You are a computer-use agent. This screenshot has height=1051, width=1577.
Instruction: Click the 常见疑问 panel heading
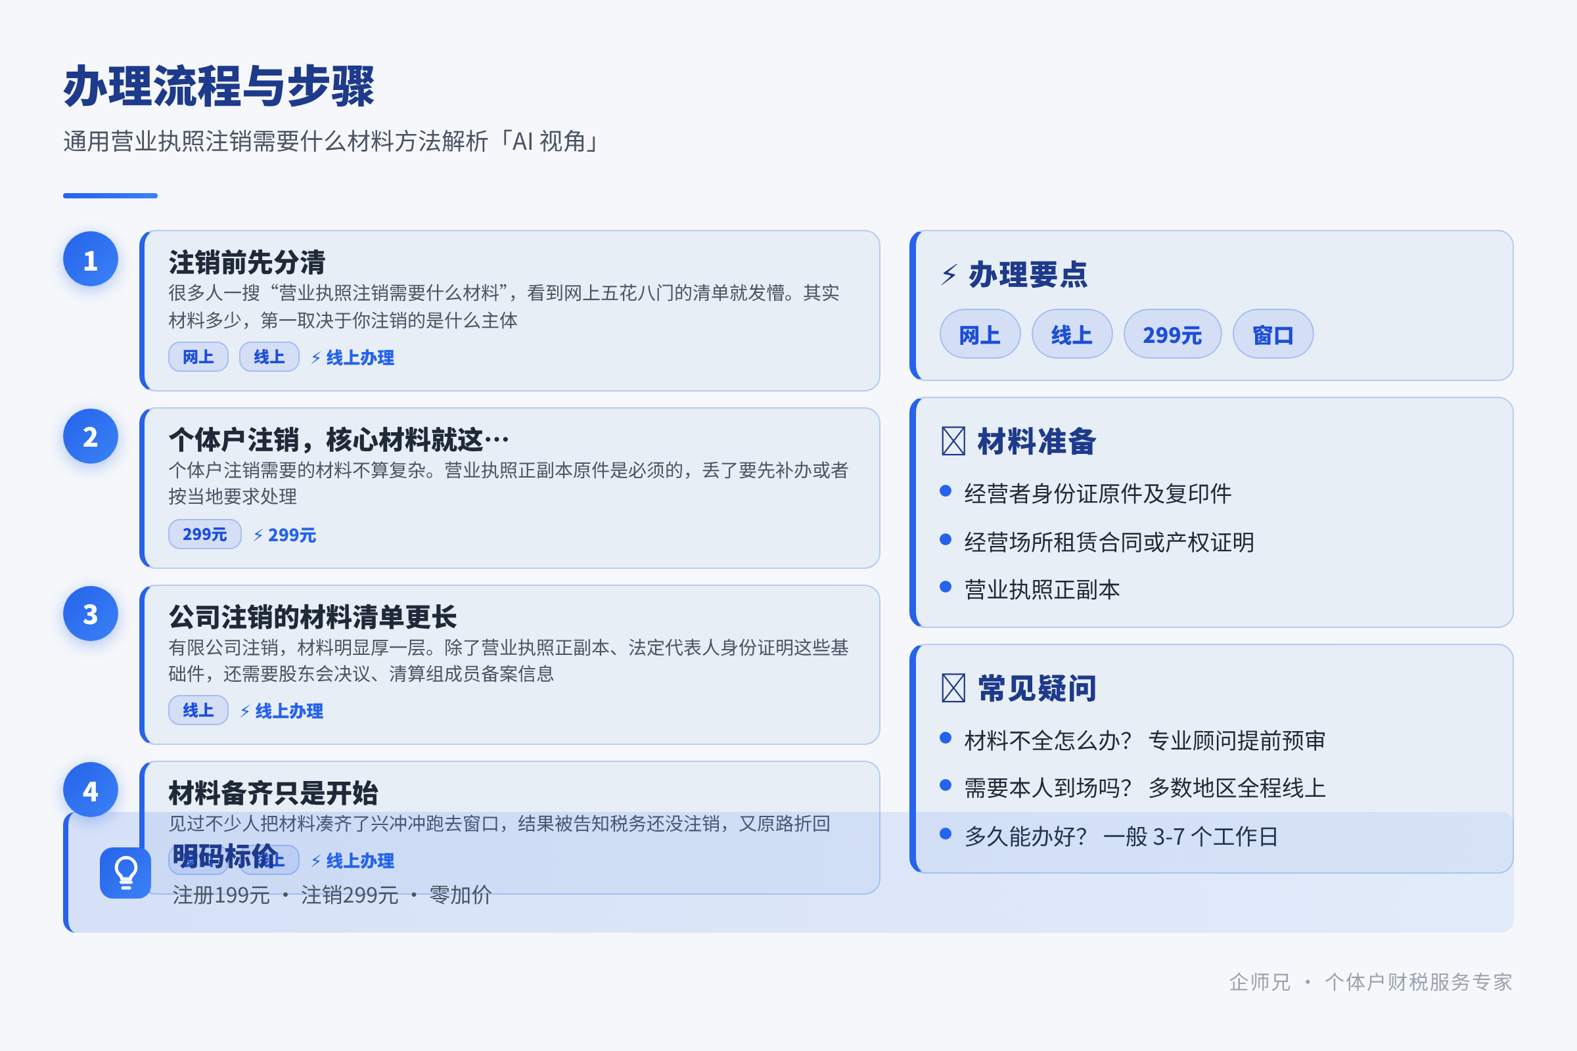pyautogui.click(x=1037, y=688)
